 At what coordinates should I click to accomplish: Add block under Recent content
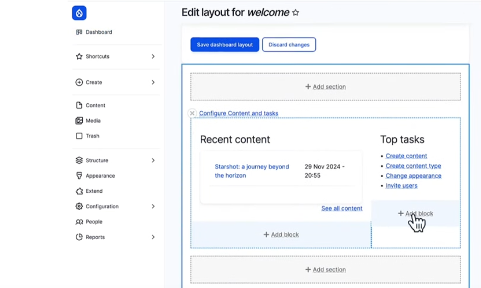point(281,235)
